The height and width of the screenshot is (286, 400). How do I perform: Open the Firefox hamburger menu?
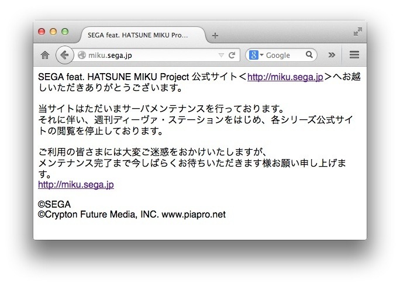pos(354,54)
